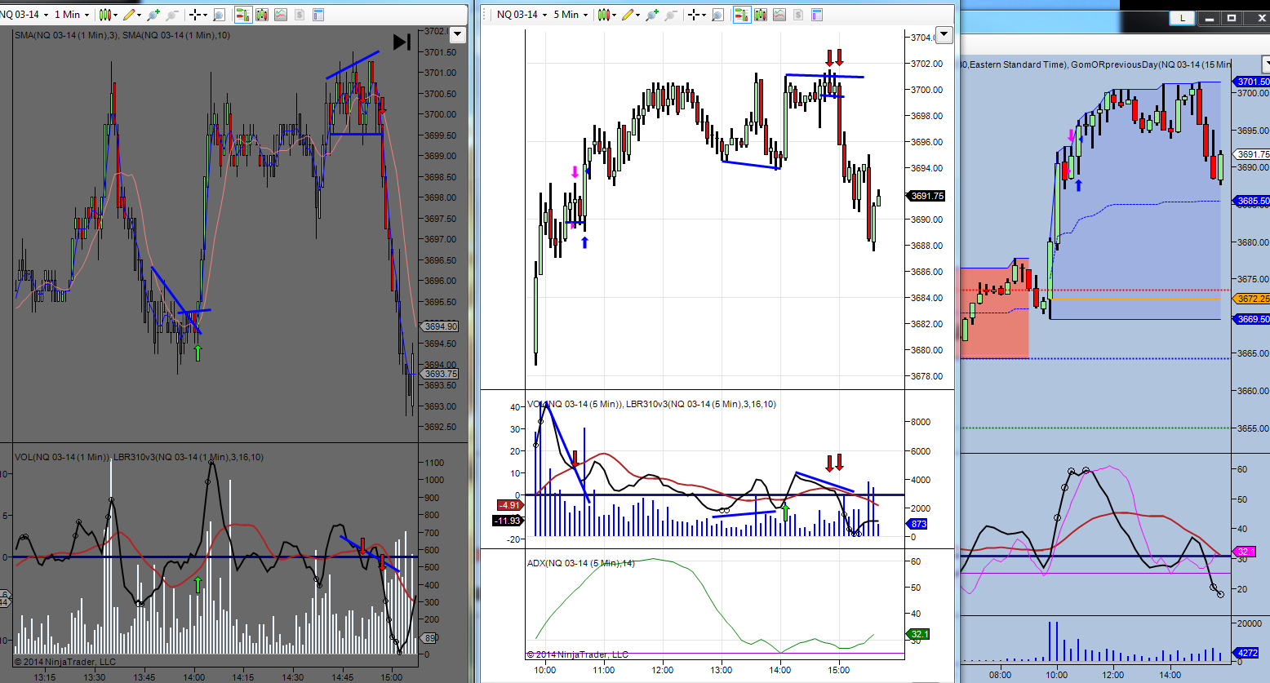This screenshot has height=683, width=1270.
Task: Expand chart style arrow in 5 Min chart
Action: click(x=615, y=15)
